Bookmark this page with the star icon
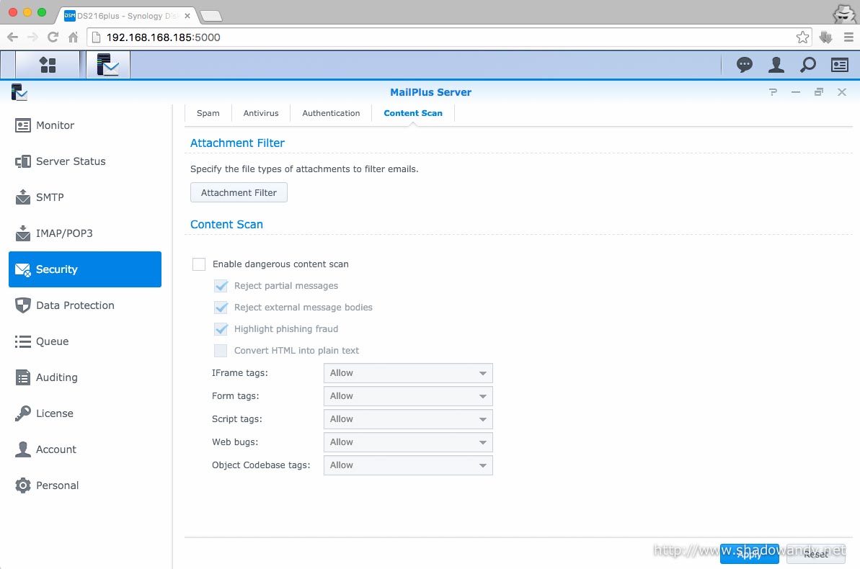Screen dimensions: 860x569 [802, 37]
